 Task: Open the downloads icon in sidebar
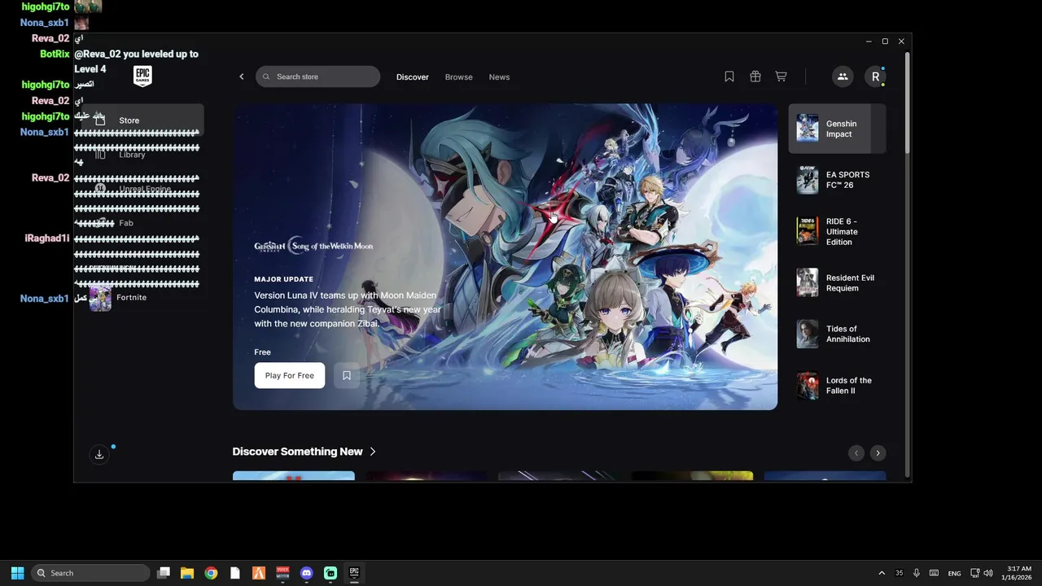[99, 454]
